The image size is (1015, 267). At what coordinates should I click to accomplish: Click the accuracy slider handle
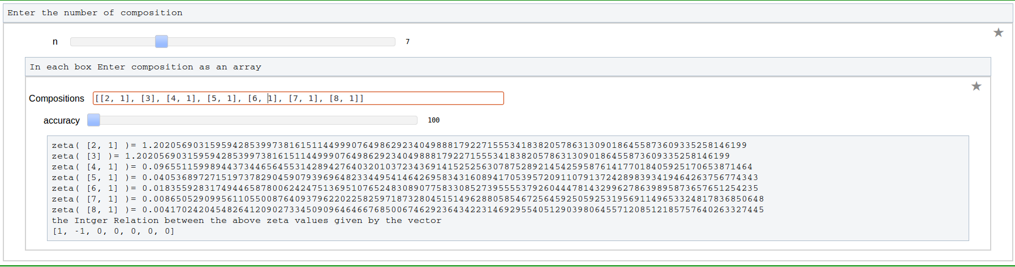(94, 120)
